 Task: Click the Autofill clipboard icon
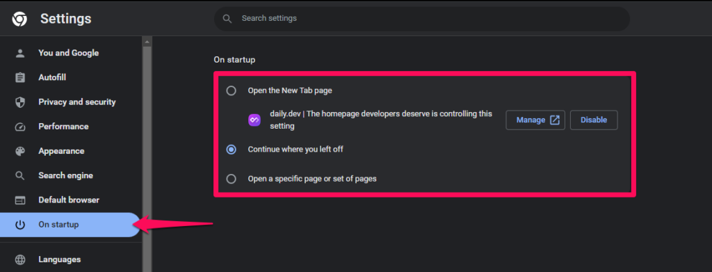coord(20,78)
